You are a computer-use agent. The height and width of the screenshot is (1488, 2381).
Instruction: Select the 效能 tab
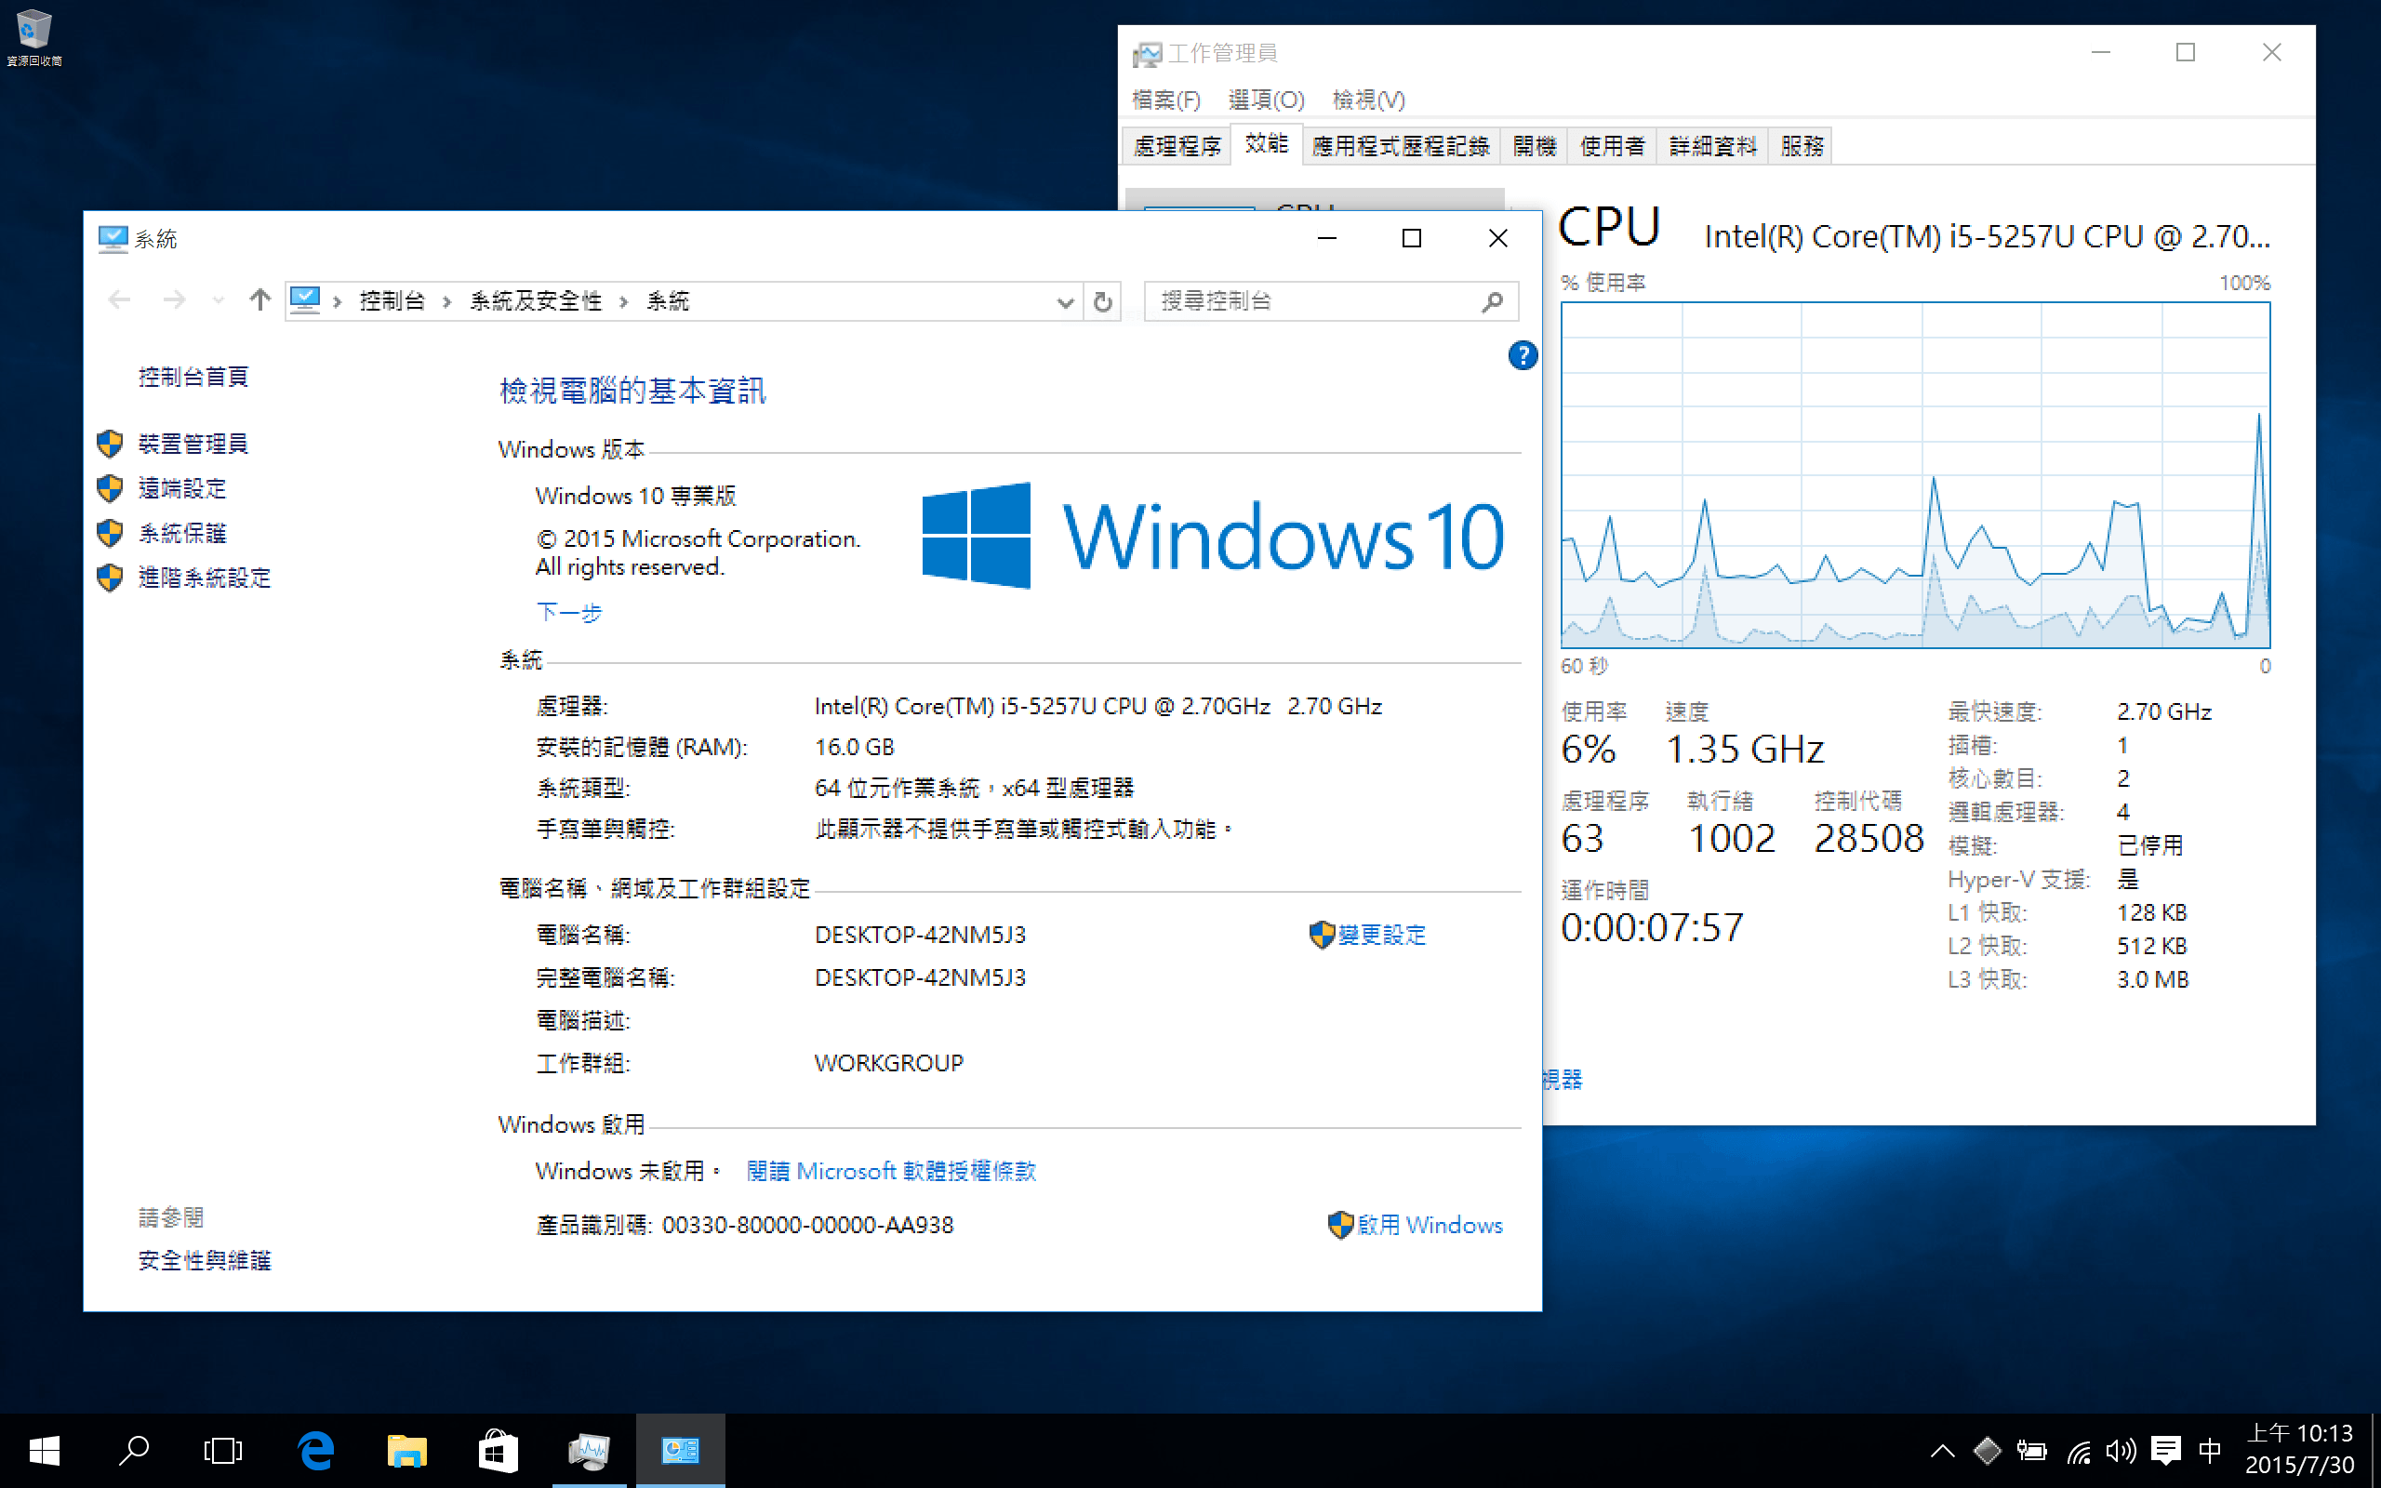(x=1266, y=143)
